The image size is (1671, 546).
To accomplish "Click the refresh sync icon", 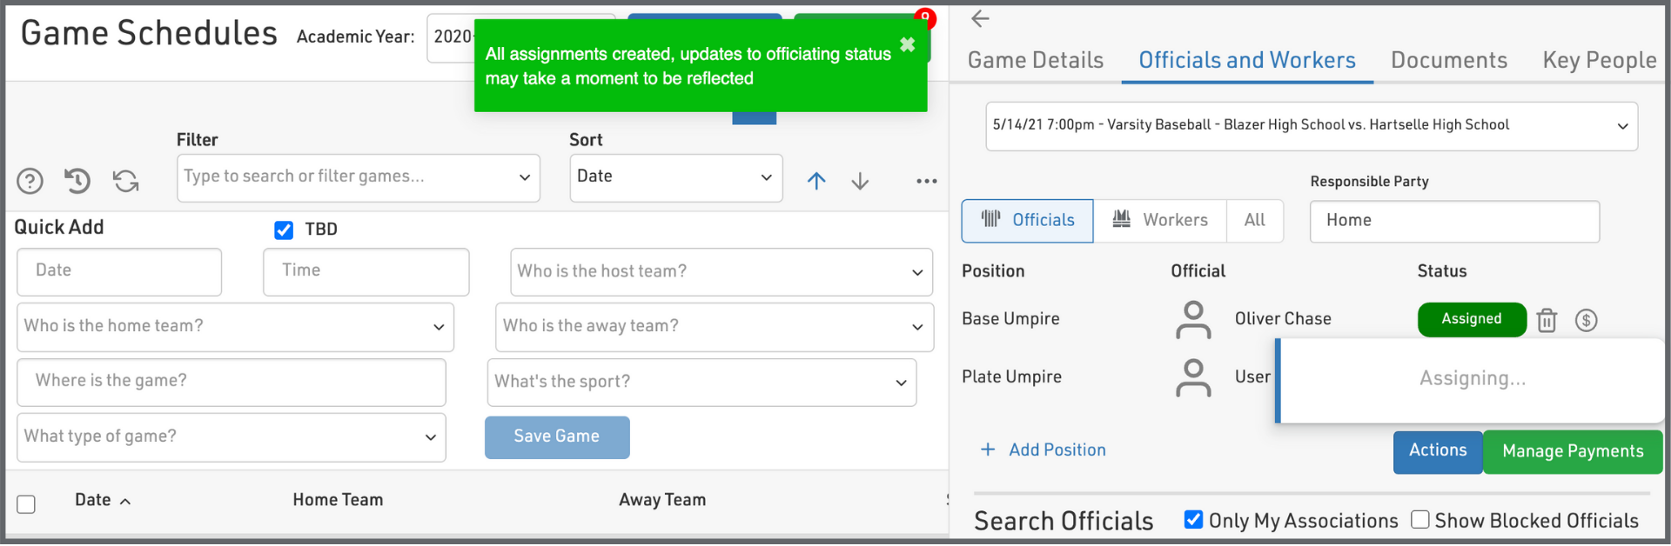I will 126,181.
